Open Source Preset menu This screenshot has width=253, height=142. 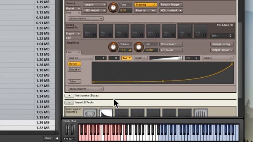[x=73, y=8]
